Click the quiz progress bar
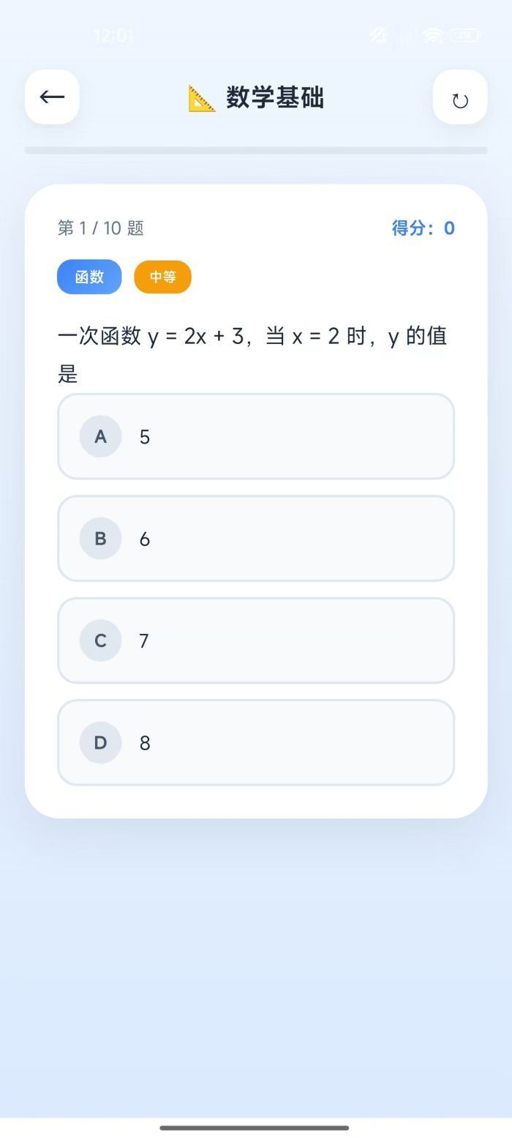Viewport: 512px width, 1138px height. (256, 149)
